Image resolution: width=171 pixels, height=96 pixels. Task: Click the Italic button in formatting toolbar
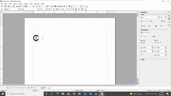click(52, 9)
